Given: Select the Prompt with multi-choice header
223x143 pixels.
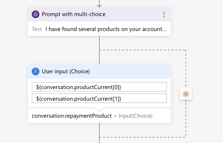Looking at the screenshot, I should [x=99, y=14].
